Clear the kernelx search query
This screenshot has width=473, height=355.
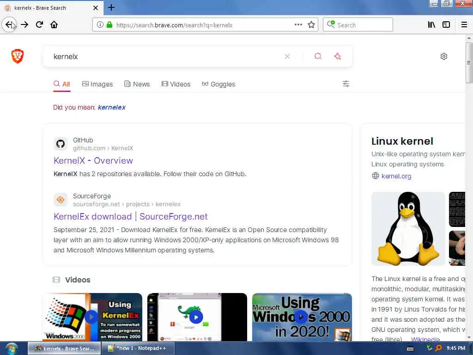point(287,56)
